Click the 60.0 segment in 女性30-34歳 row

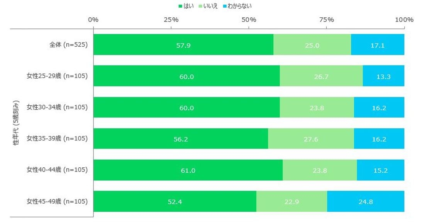click(x=186, y=107)
